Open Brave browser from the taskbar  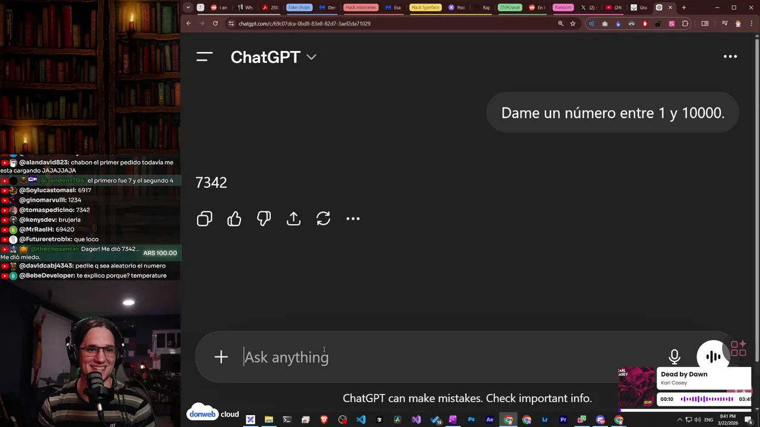pyautogui.click(x=324, y=420)
